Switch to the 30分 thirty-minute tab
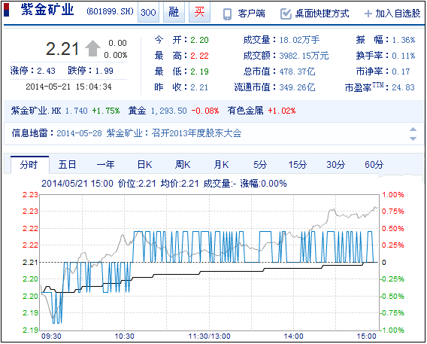Image resolution: width=427 pixels, height=344 pixels. [336, 164]
